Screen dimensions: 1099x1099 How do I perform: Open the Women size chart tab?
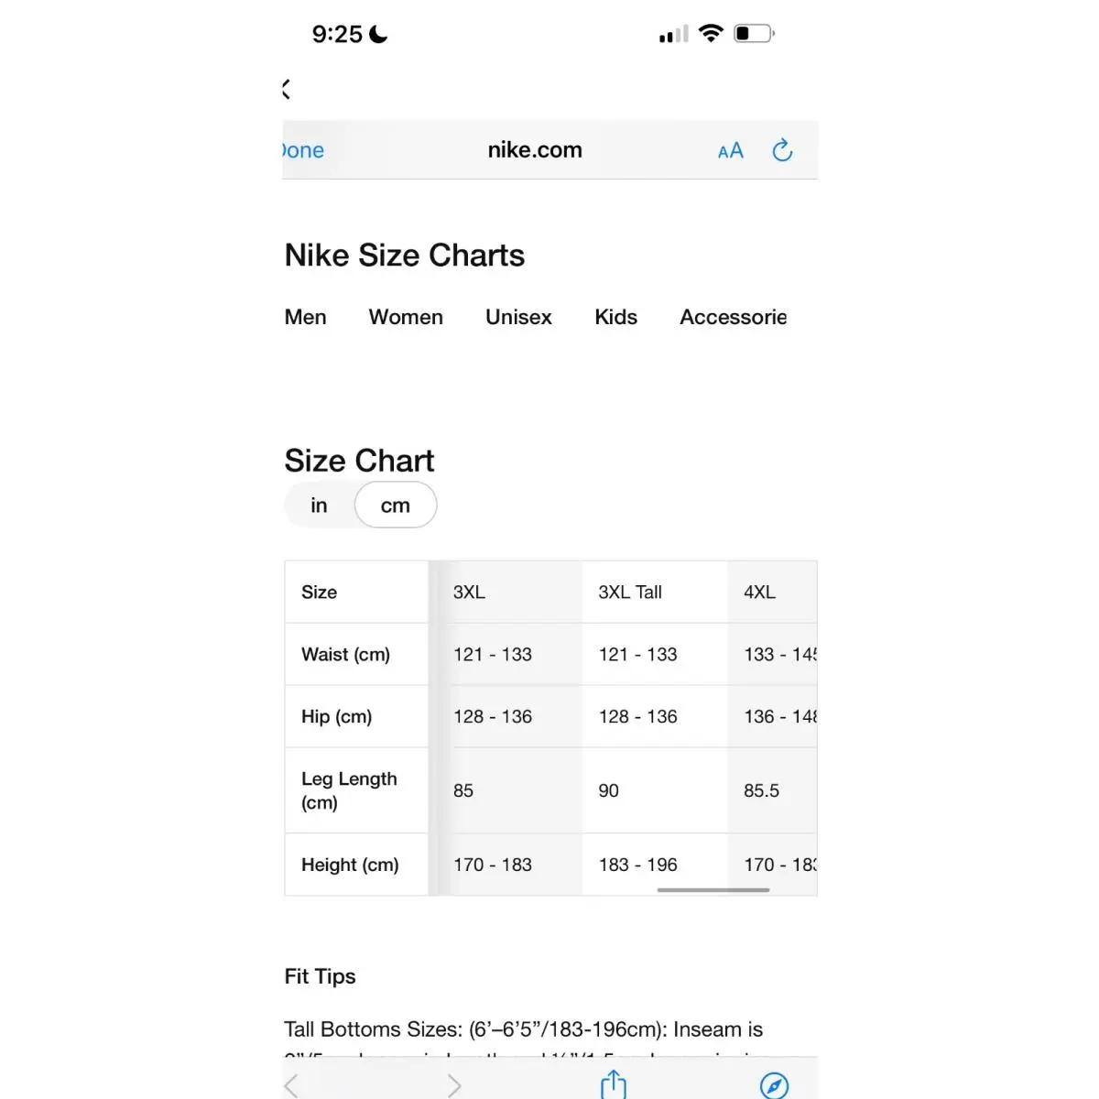coord(406,317)
